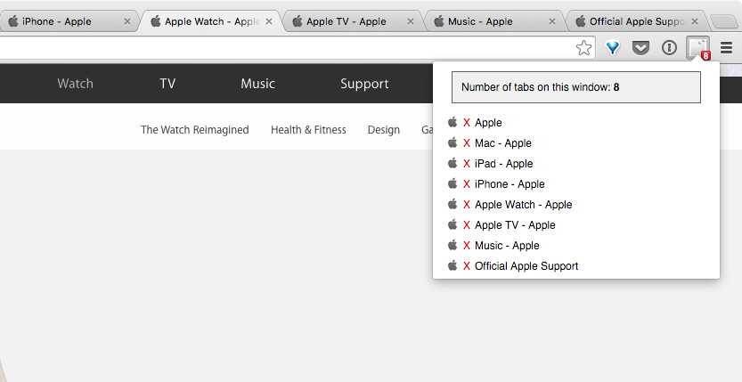
Task: Open the Health & Fitness link
Action: [x=308, y=129]
